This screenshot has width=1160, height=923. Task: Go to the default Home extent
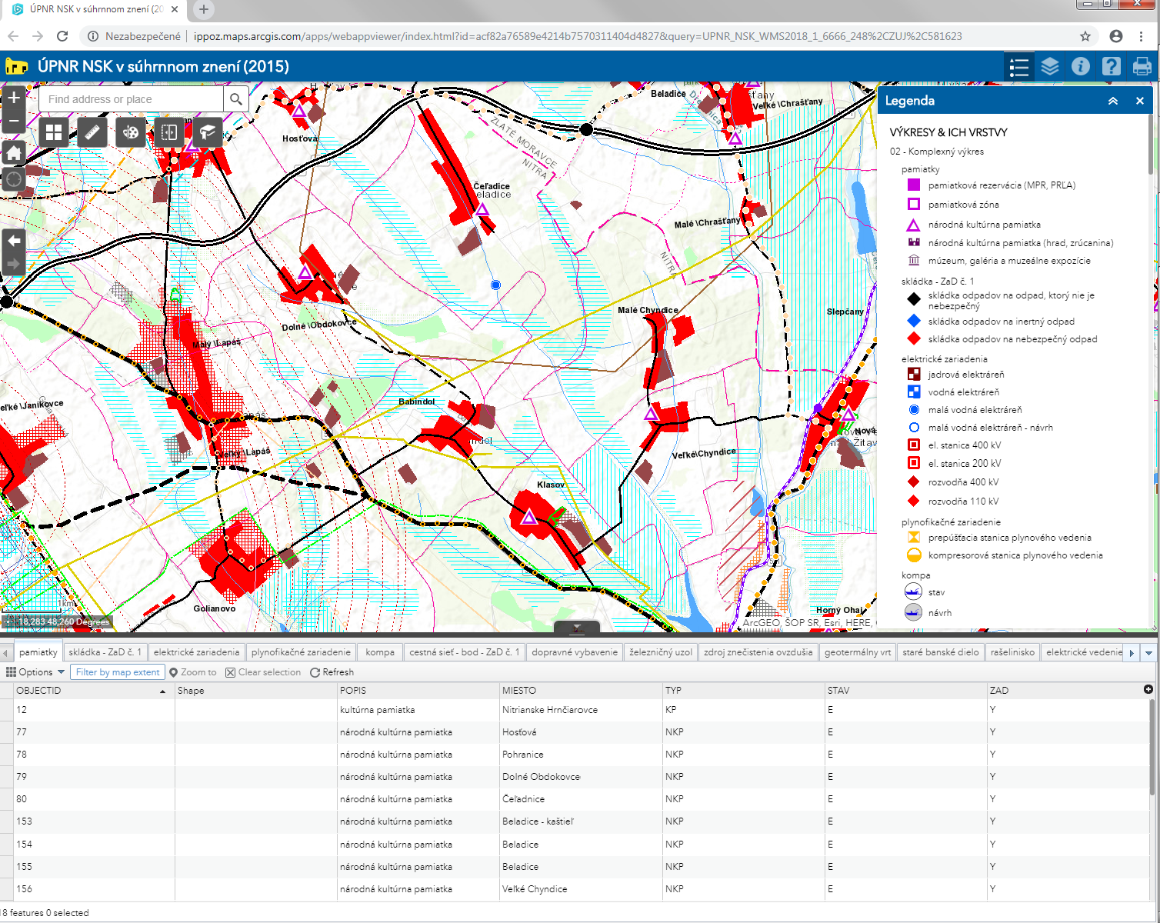point(14,153)
